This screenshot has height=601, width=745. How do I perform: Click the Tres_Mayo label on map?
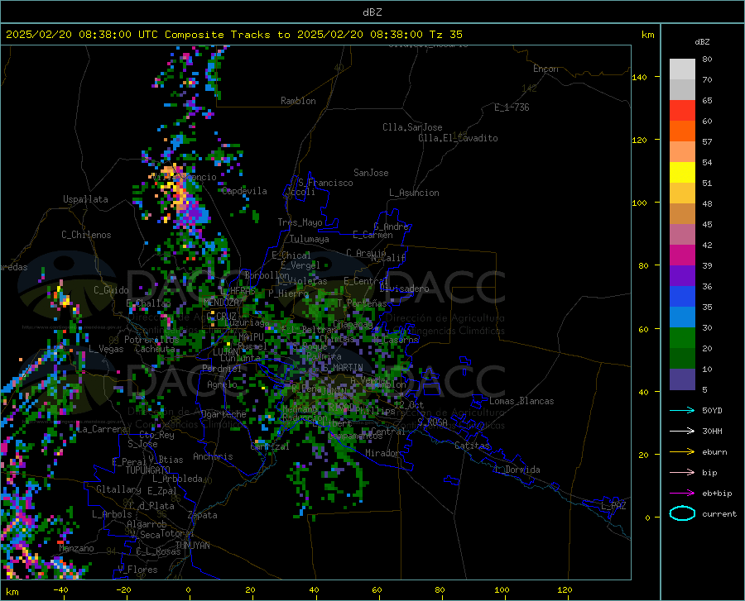click(300, 222)
